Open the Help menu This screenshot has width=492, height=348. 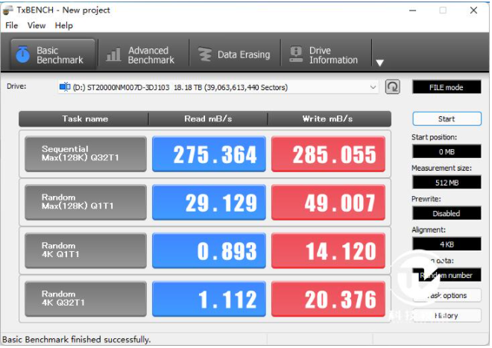64,25
